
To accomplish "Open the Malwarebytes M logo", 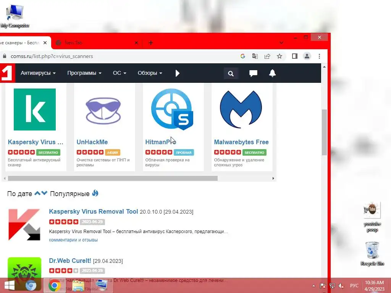I will pyautogui.click(x=241, y=109).
